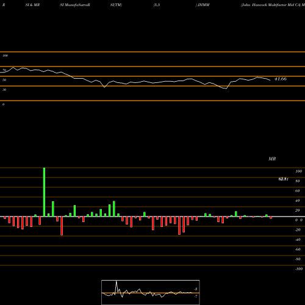Viewport: 305px width, 305px height.
Task: Click the MR axis label '-80'
Action: [x=298, y=259]
